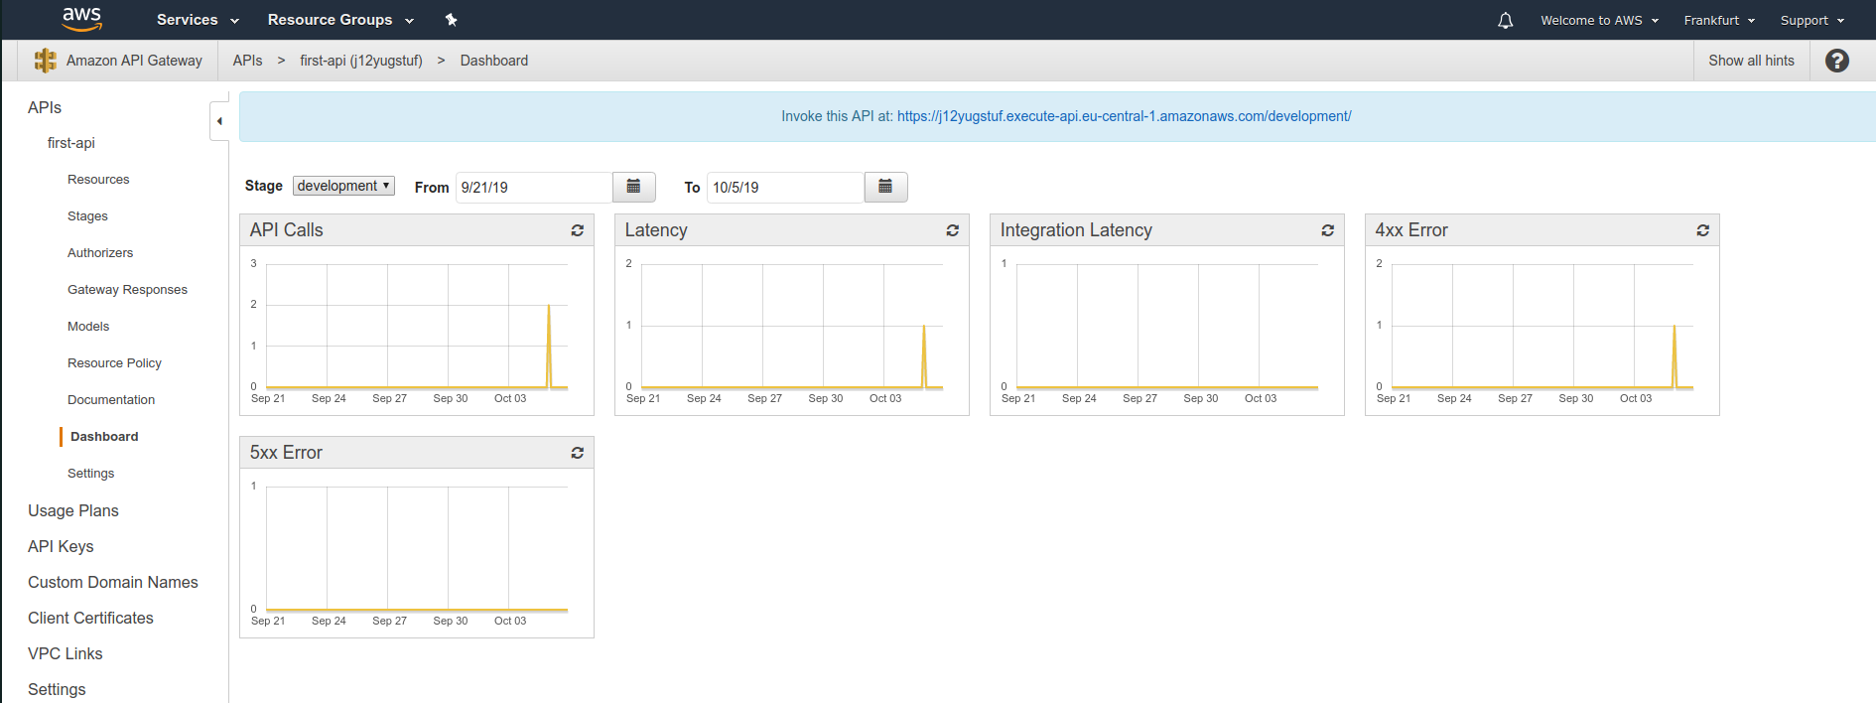Refresh the Latency chart
Screen dimensions: 1876x703
pyautogui.click(x=952, y=230)
